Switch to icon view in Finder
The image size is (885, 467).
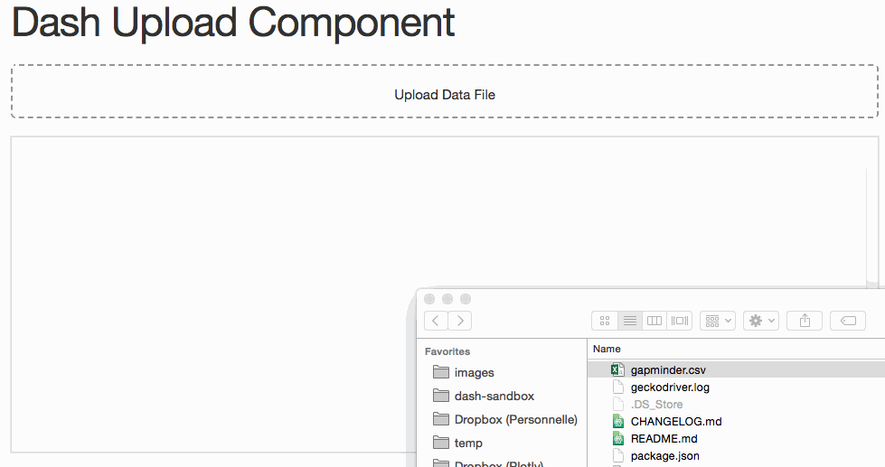coord(605,321)
